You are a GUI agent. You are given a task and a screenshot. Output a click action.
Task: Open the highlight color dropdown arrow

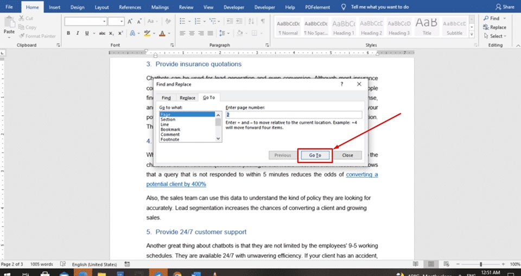click(x=154, y=33)
